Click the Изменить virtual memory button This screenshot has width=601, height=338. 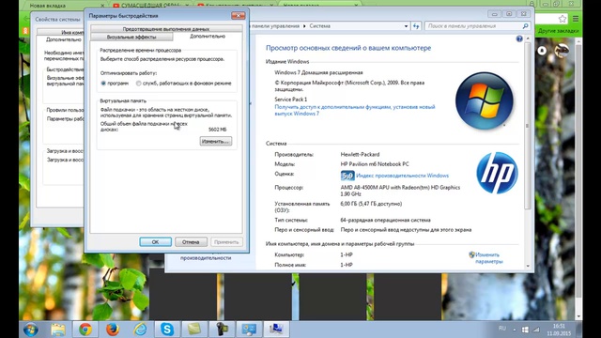coord(216,142)
